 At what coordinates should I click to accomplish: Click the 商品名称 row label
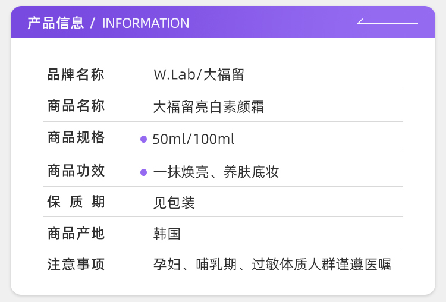pos(76,106)
